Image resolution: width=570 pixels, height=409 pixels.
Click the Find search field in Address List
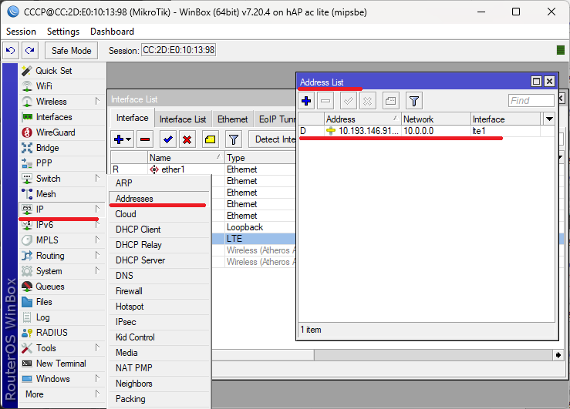[531, 101]
